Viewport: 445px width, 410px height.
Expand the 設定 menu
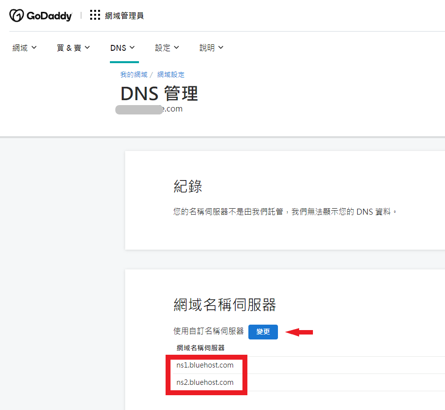(167, 48)
